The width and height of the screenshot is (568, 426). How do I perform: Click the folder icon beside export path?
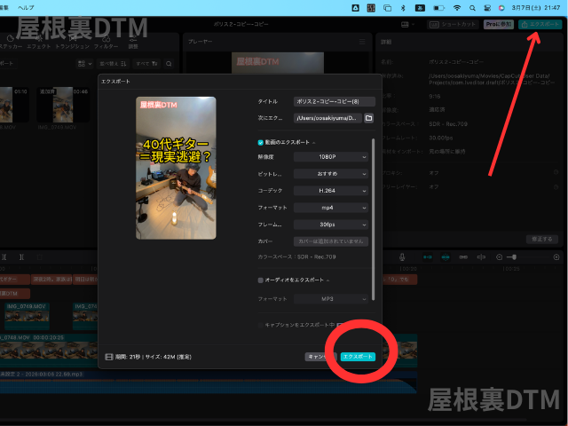coord(368,117)
